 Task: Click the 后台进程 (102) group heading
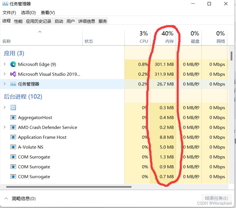tap(23, 97)
